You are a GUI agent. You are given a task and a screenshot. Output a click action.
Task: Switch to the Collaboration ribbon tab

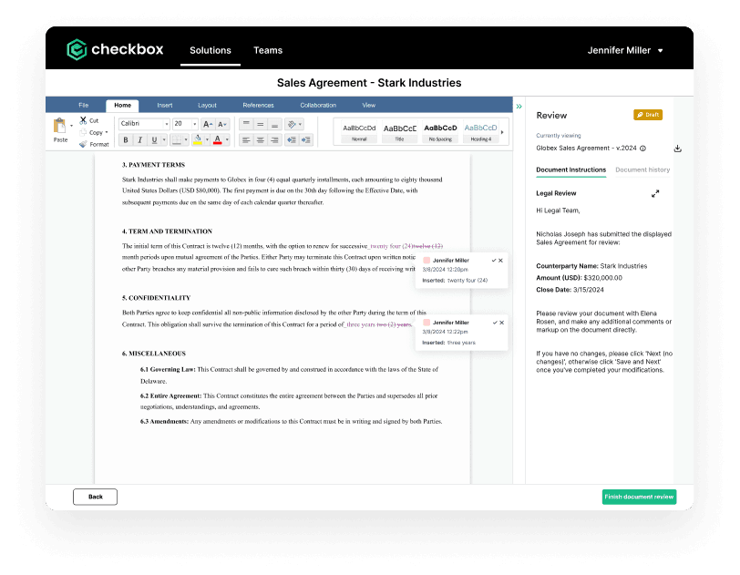tap(318, 106)
